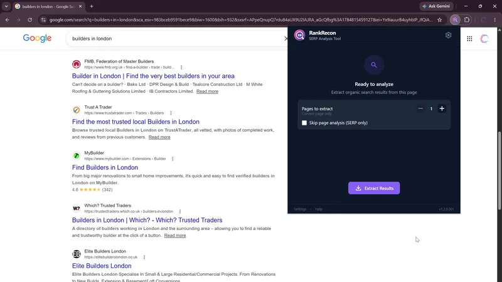Open RankRecon settings gear icon
Screen dimensions: 502x282
448,35
